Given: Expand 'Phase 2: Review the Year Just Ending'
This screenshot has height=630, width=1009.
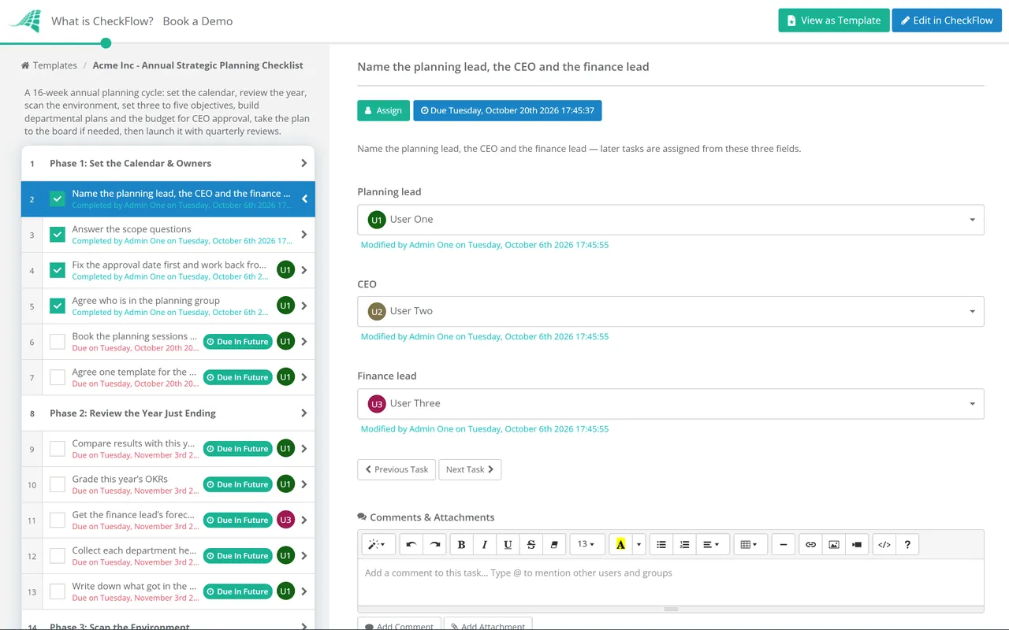Looking at the screenshot, I should click(x=168, y=413).
